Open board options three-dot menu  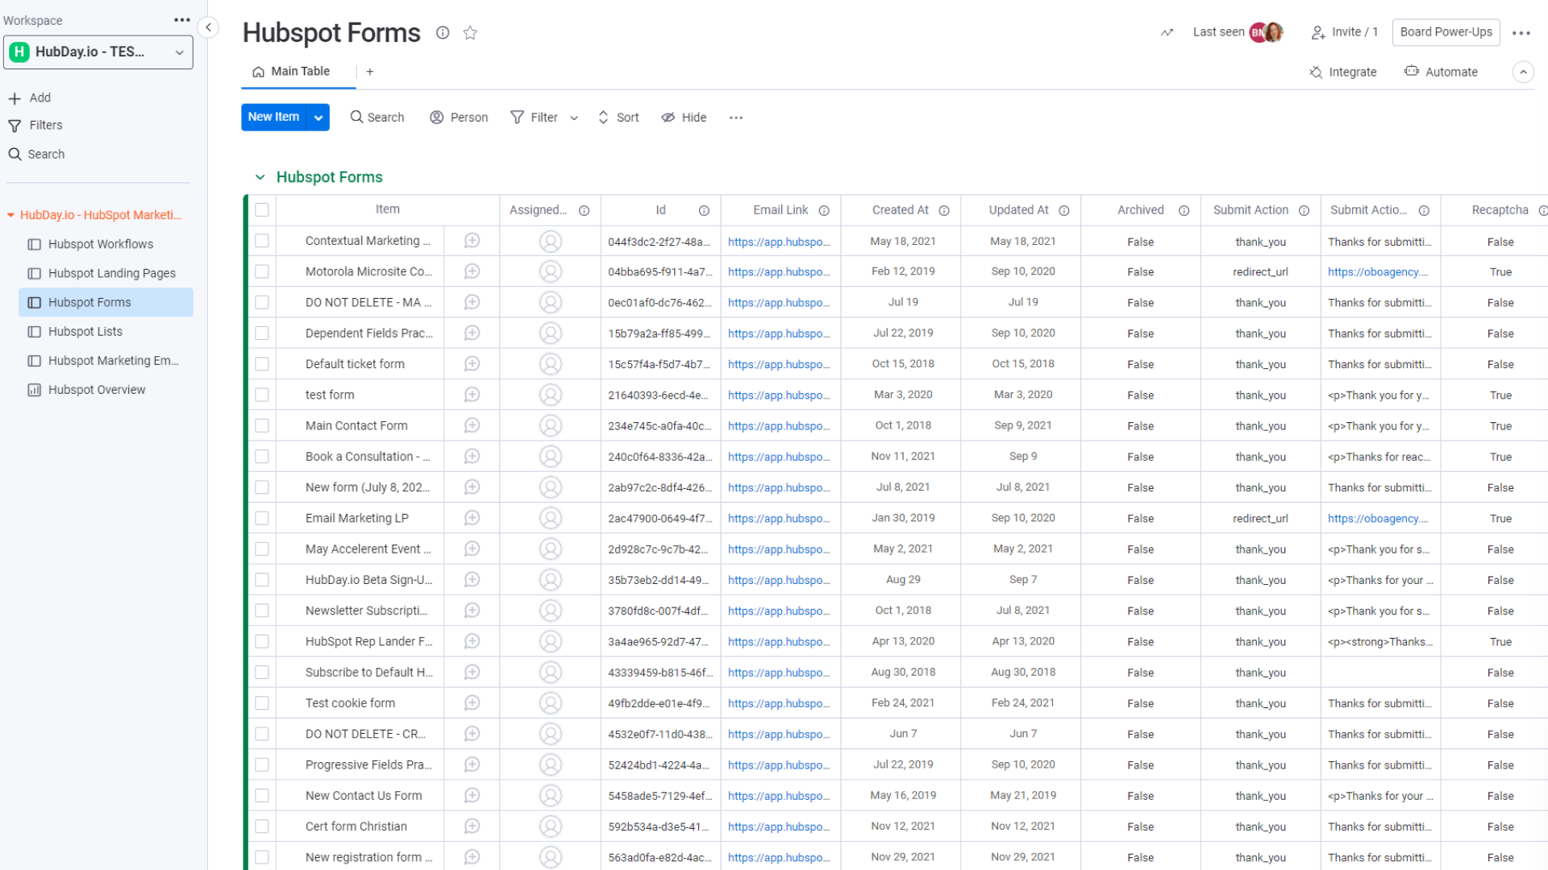click(x=1521, y=33)
